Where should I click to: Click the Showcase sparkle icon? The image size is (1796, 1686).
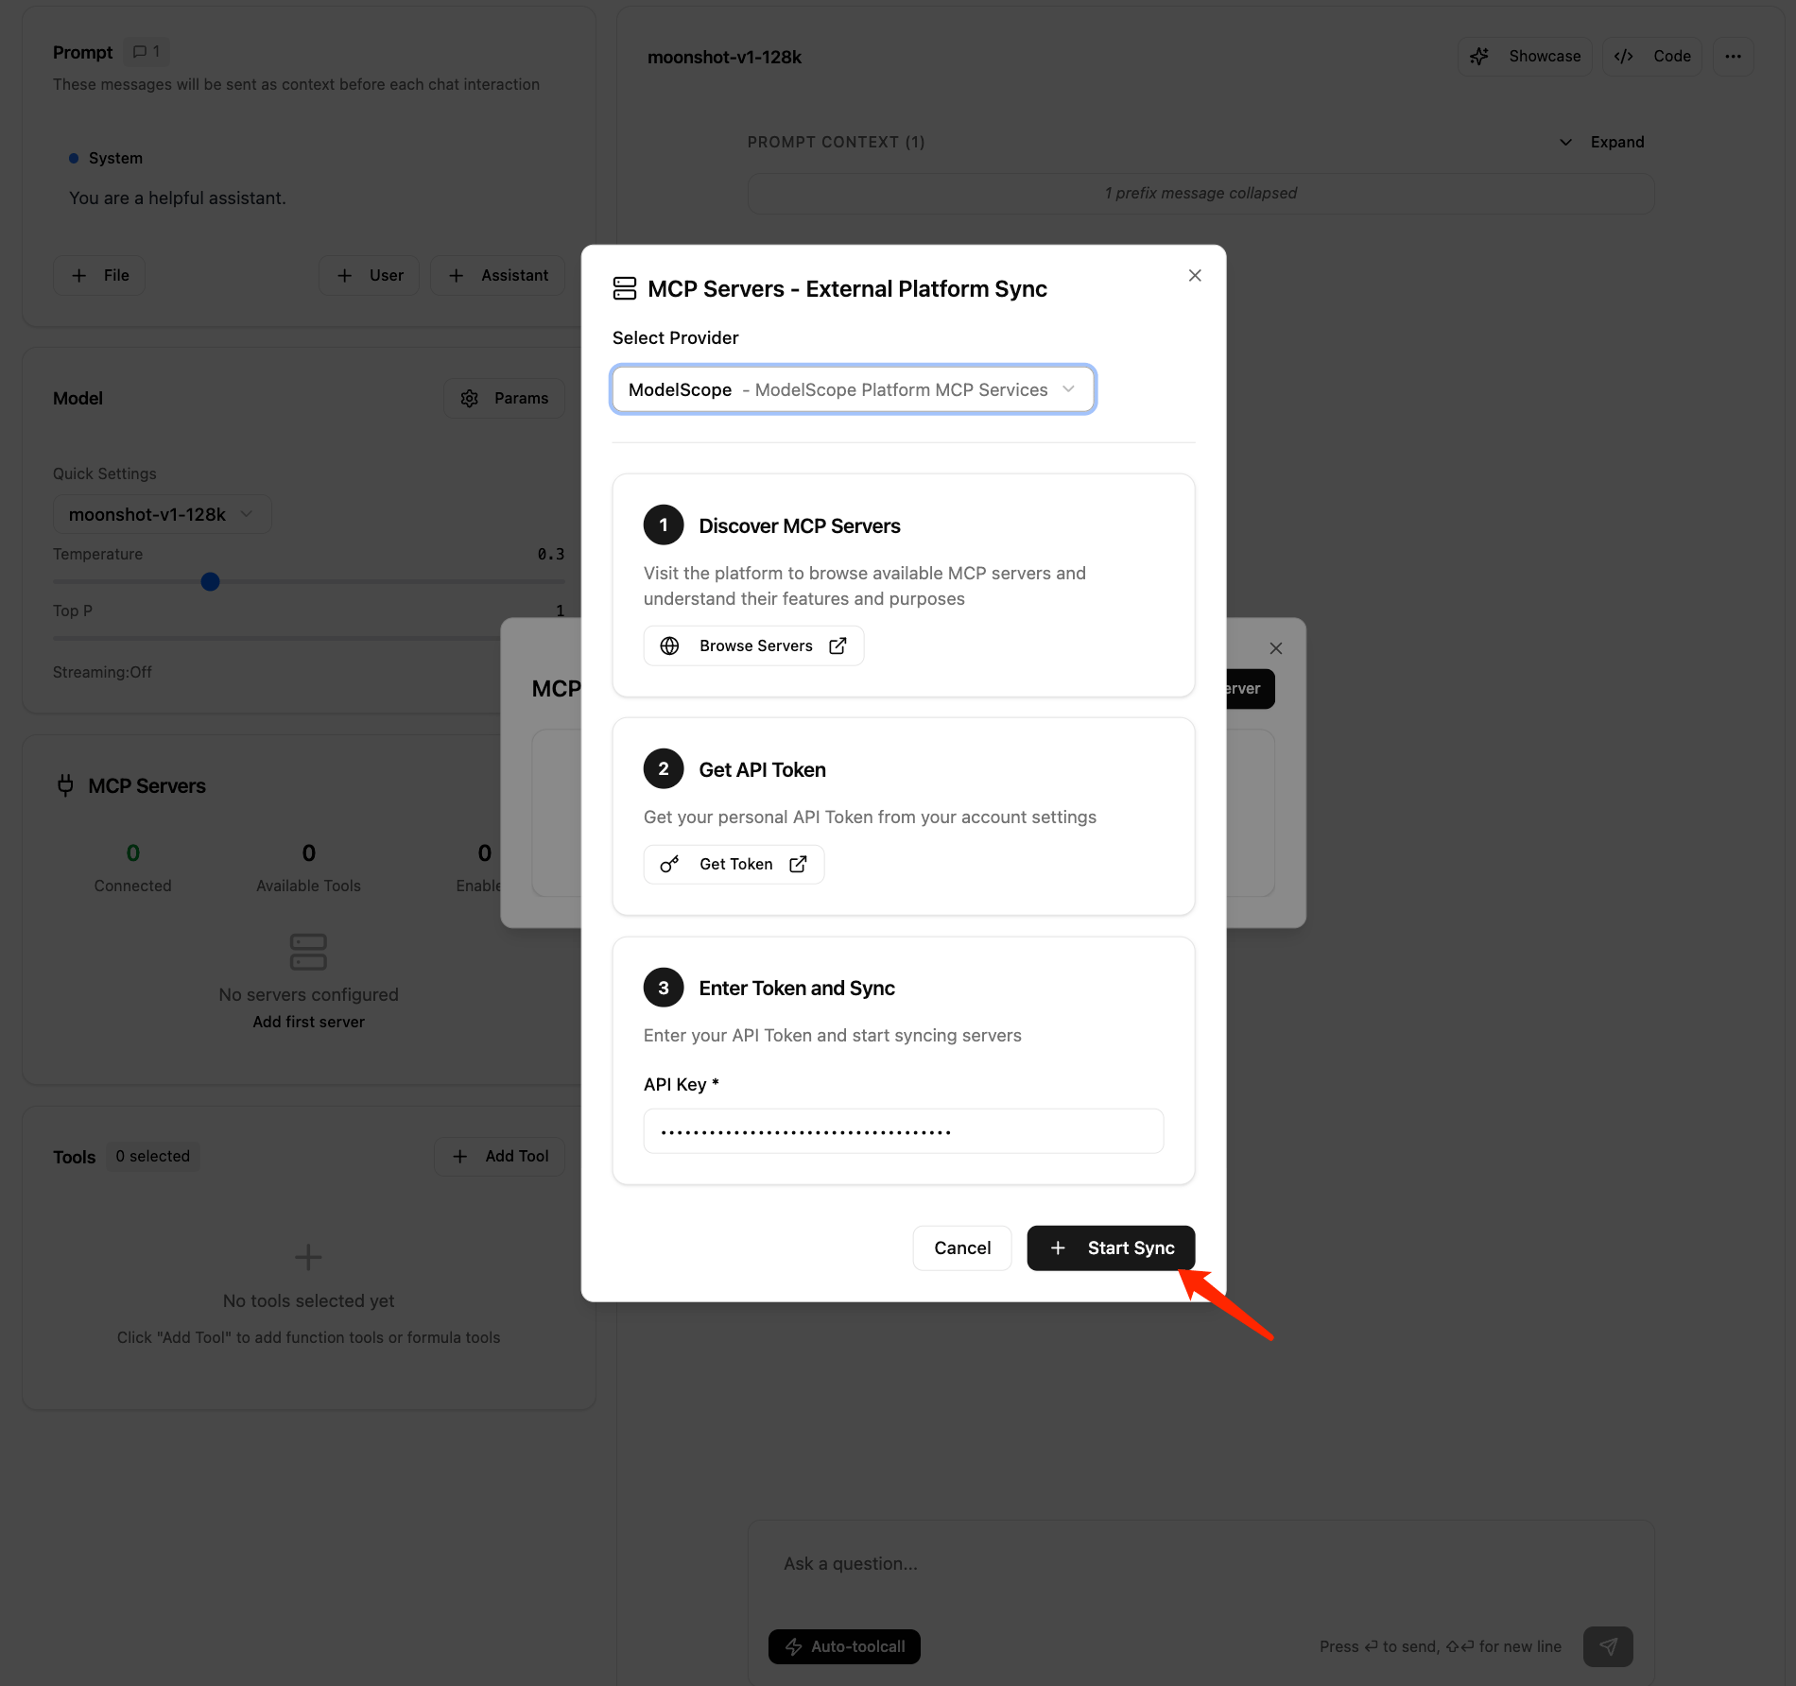1479,57
